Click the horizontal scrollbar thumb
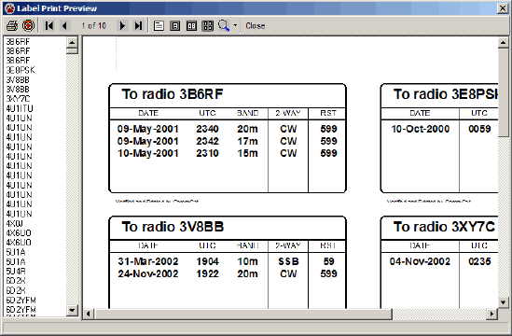 pyautogui.click(x=242, y=314)
